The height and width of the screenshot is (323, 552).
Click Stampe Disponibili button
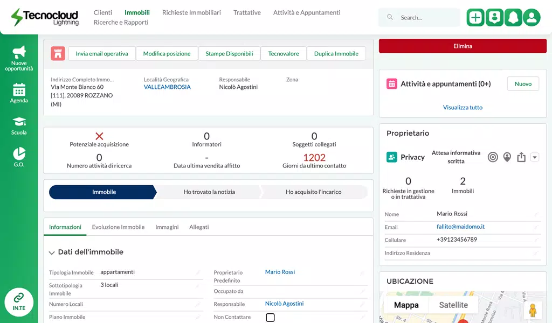[229, 53]
